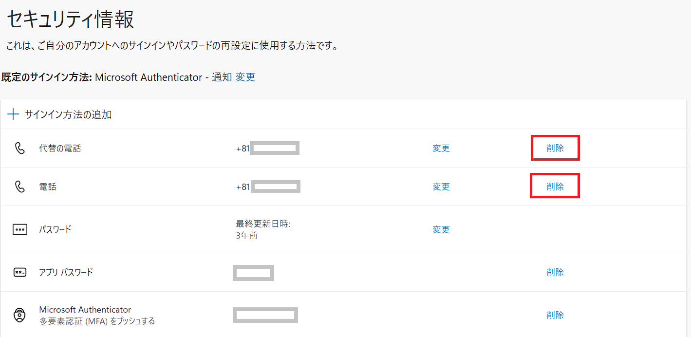Viewport: 691px width, 337px height.
Task: Click the phone icon beside 電話
Action: [x=19, y=187]
